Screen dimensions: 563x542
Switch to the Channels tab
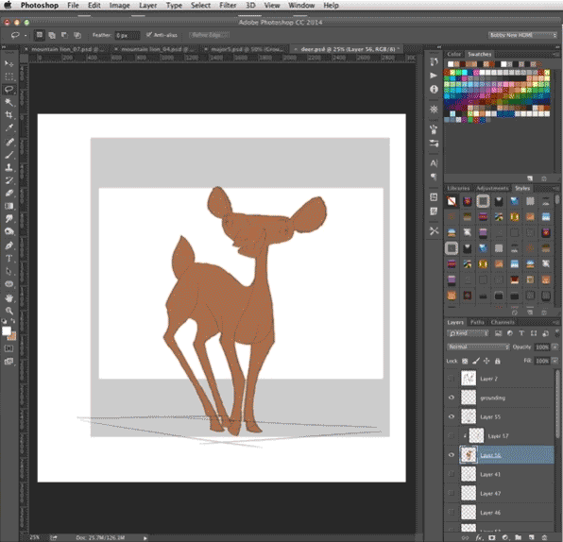point(503,322)
